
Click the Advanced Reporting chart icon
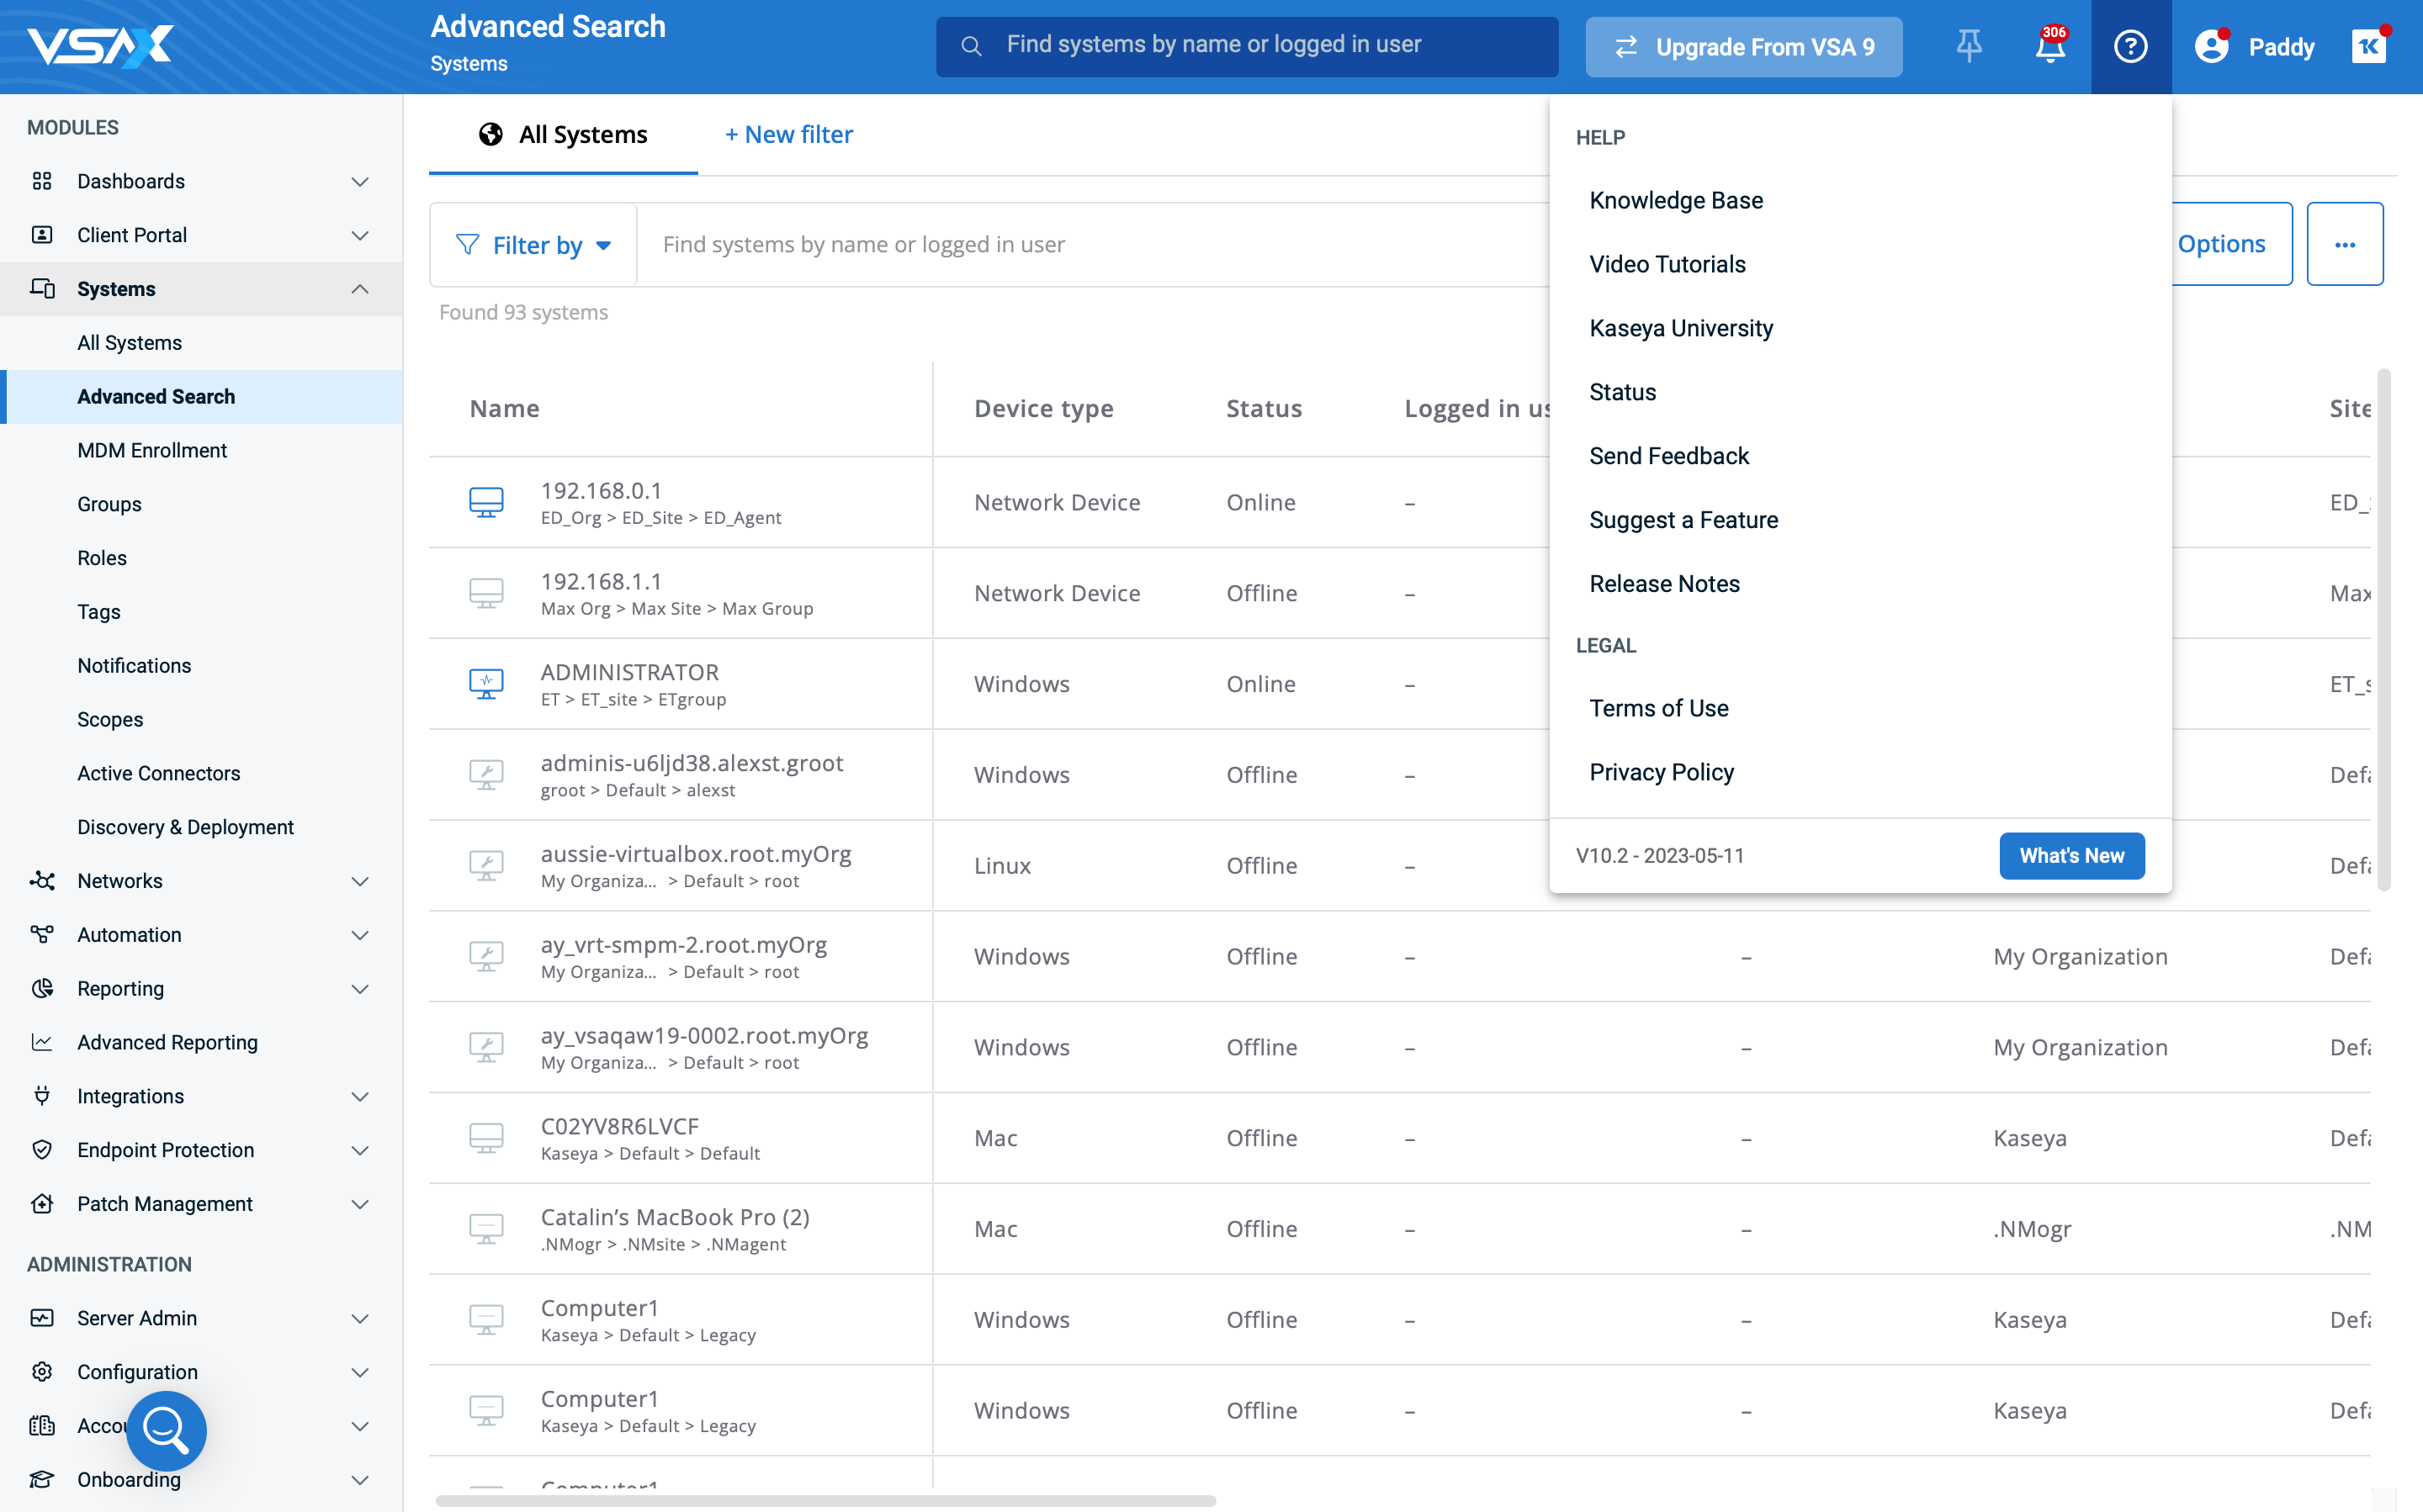(42, 1043)
